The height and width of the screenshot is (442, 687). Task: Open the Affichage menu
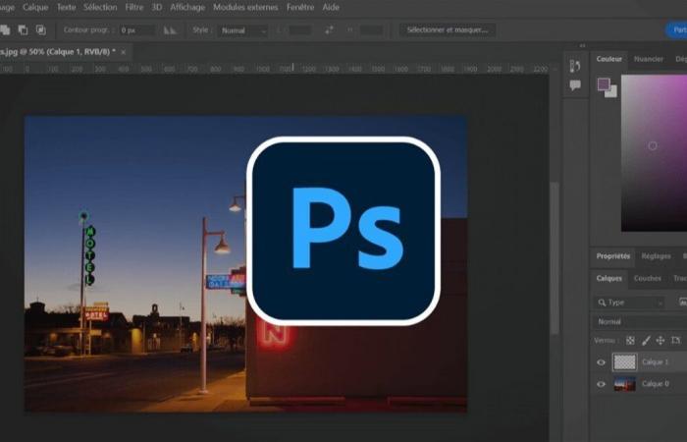click(187, 8)
